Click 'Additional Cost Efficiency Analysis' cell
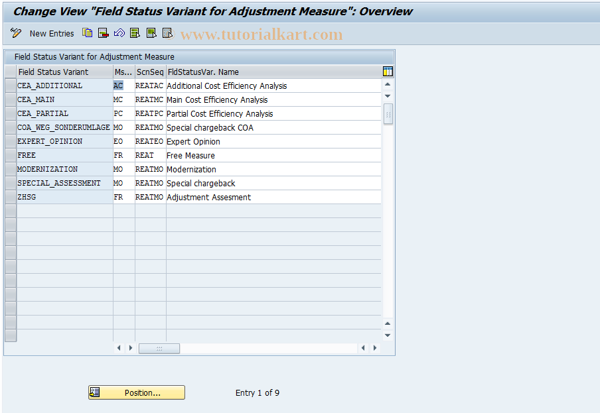600x413 pixels. tap(273, 86)
